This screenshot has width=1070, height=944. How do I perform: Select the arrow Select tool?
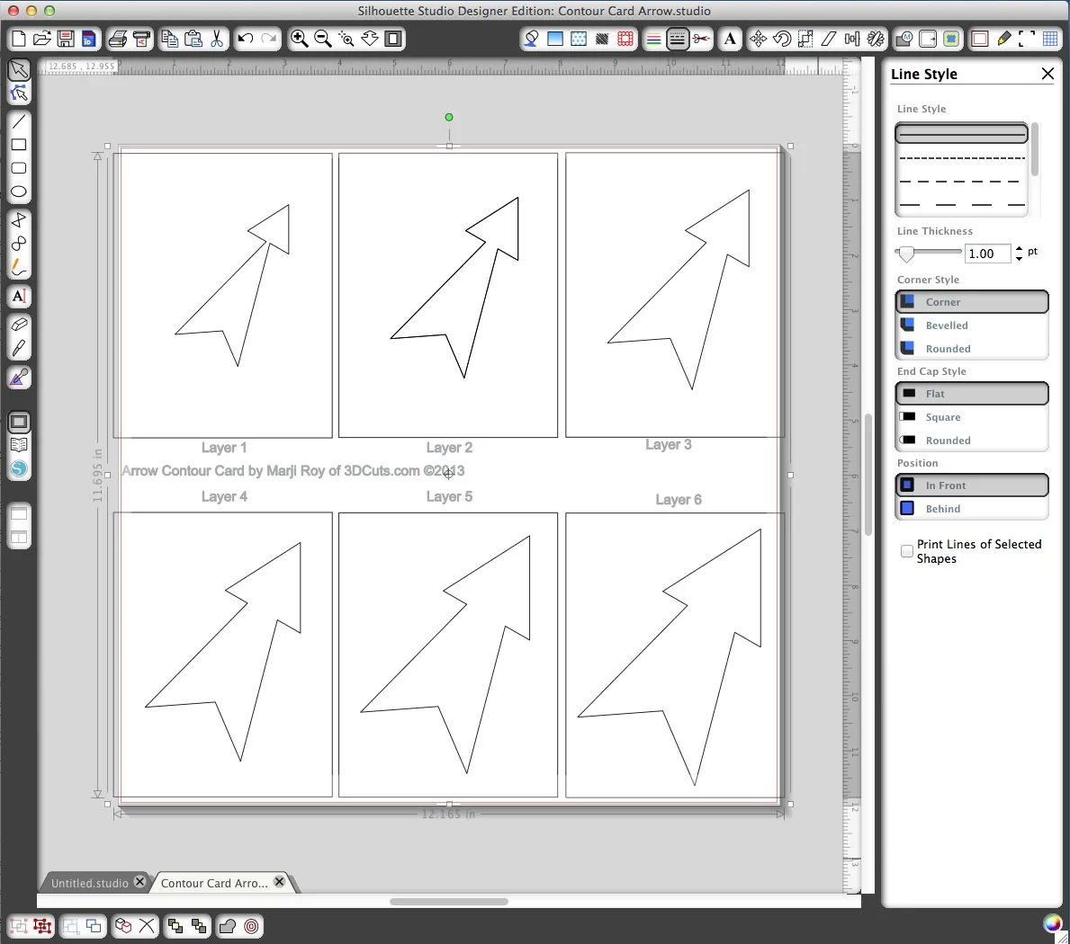[18, 69]
